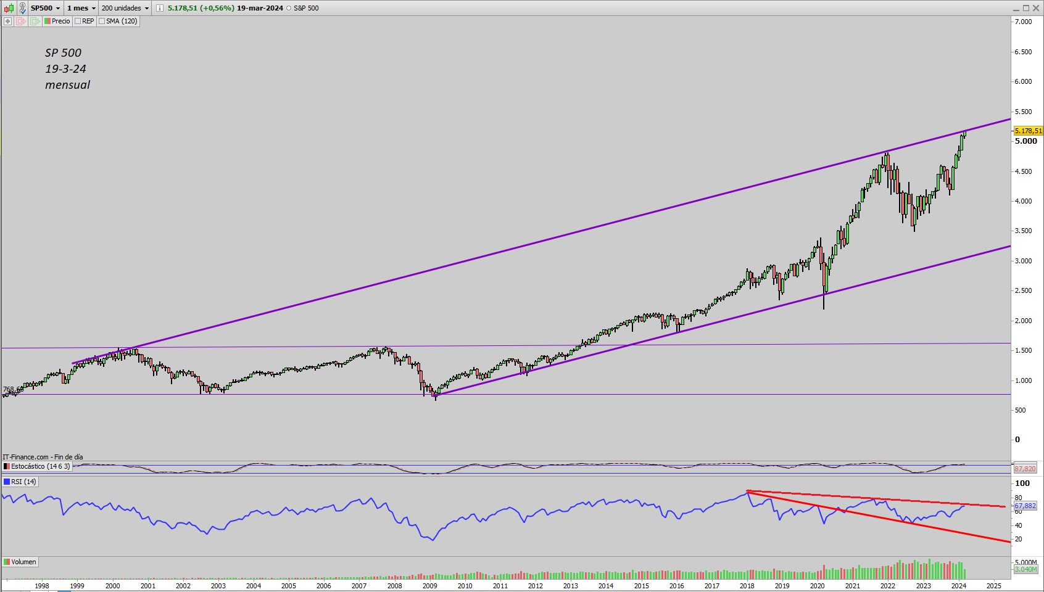Click the Precio color swatch
The image size is (1044, 592).
[x=47, y=21]
